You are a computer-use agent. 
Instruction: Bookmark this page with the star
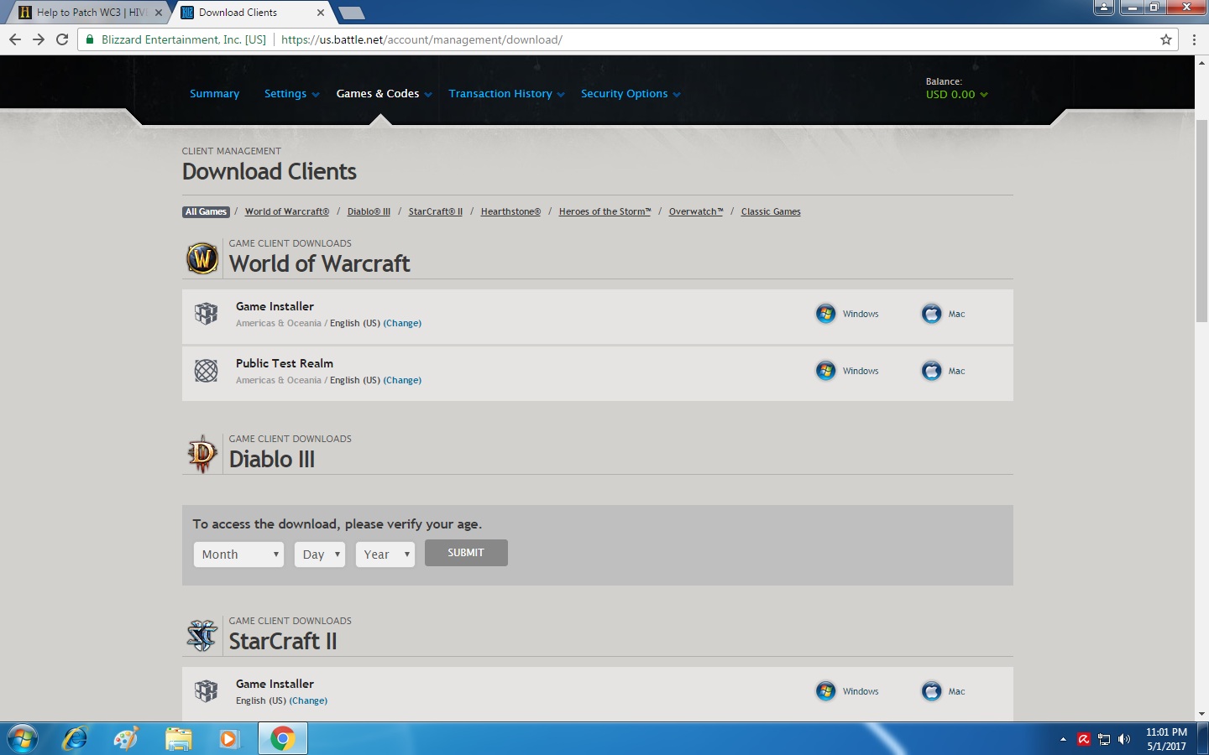point(1166,39)
